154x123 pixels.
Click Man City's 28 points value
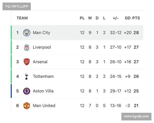136,33
